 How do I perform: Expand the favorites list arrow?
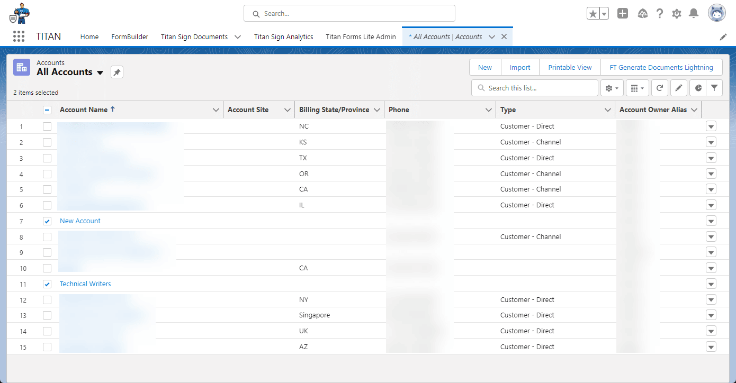click(x=604, y=14)
